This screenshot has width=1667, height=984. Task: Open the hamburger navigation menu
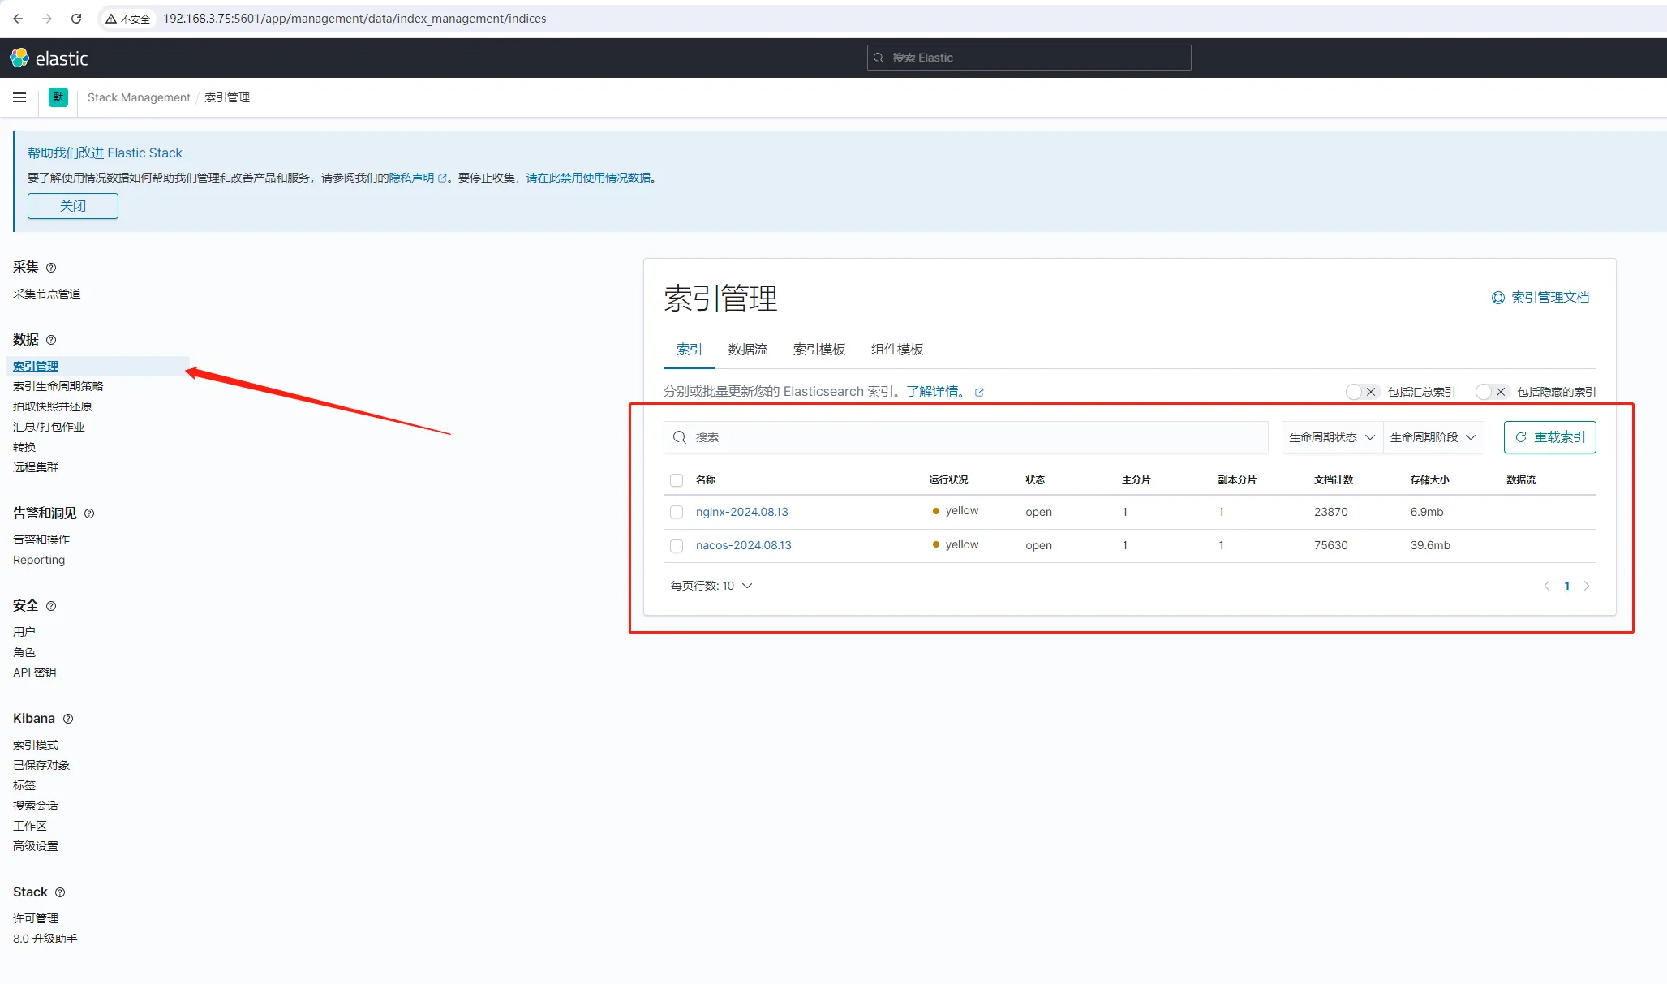pyautogui.click(x=19, y=97)
